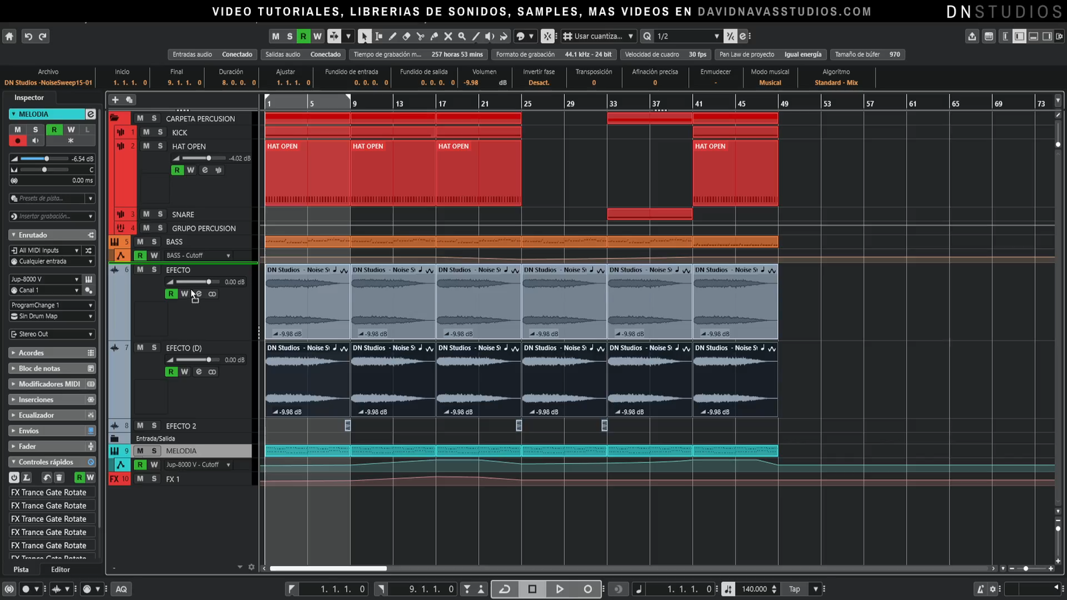Expand the Acordes inspector section

tap(31, 353)
